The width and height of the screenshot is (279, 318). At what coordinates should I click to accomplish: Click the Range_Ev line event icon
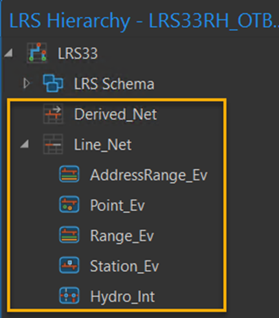point(69,235)
